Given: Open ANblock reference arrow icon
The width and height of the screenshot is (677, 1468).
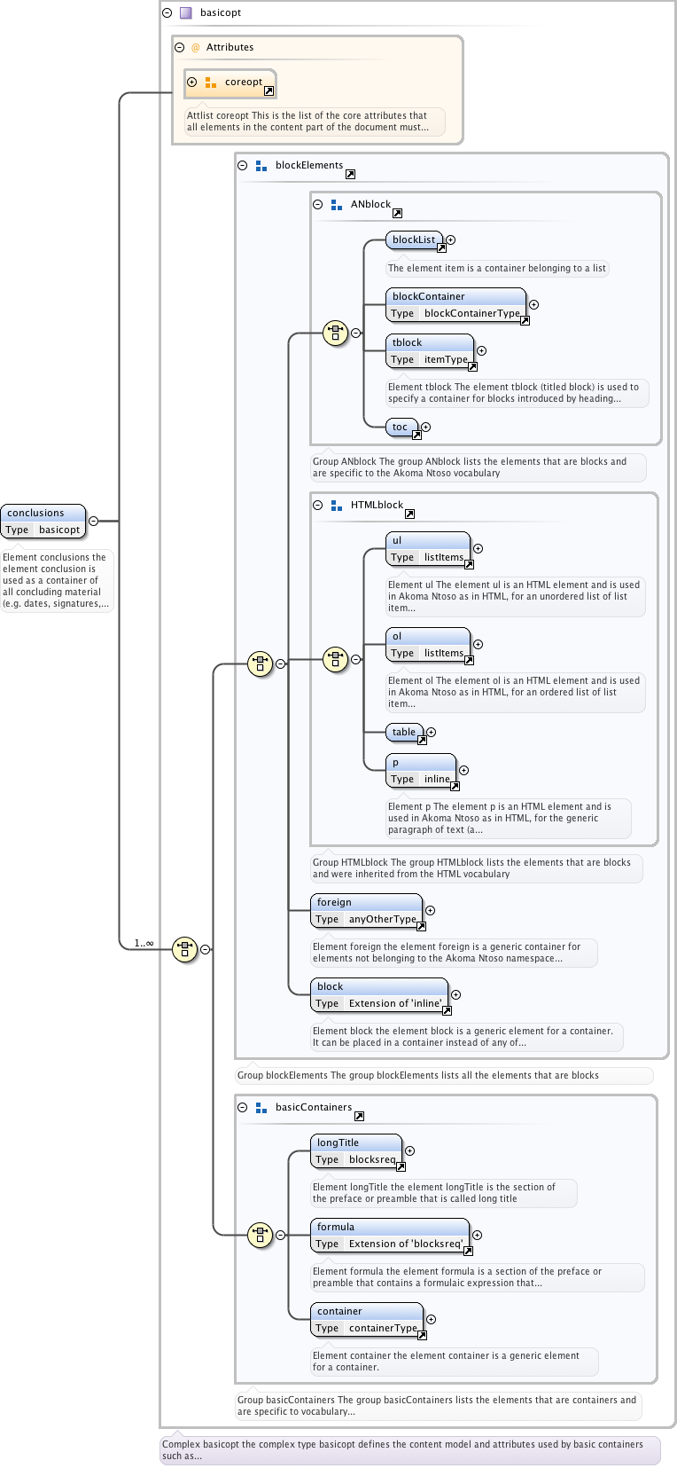Looking at the screenshot, I should [x=397, y=213].
